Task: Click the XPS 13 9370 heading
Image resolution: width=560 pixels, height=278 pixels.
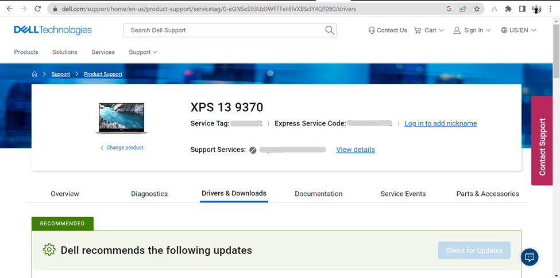Action: (x=227, y=107)
